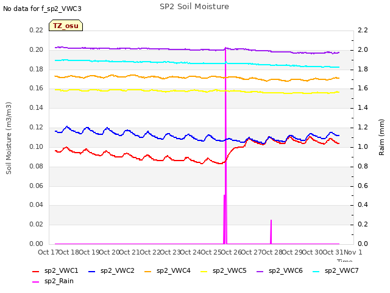Screen dimensions: 390x293
Task: Click the 0.22 left axis tick label
Action: click(x=37, y=31)
